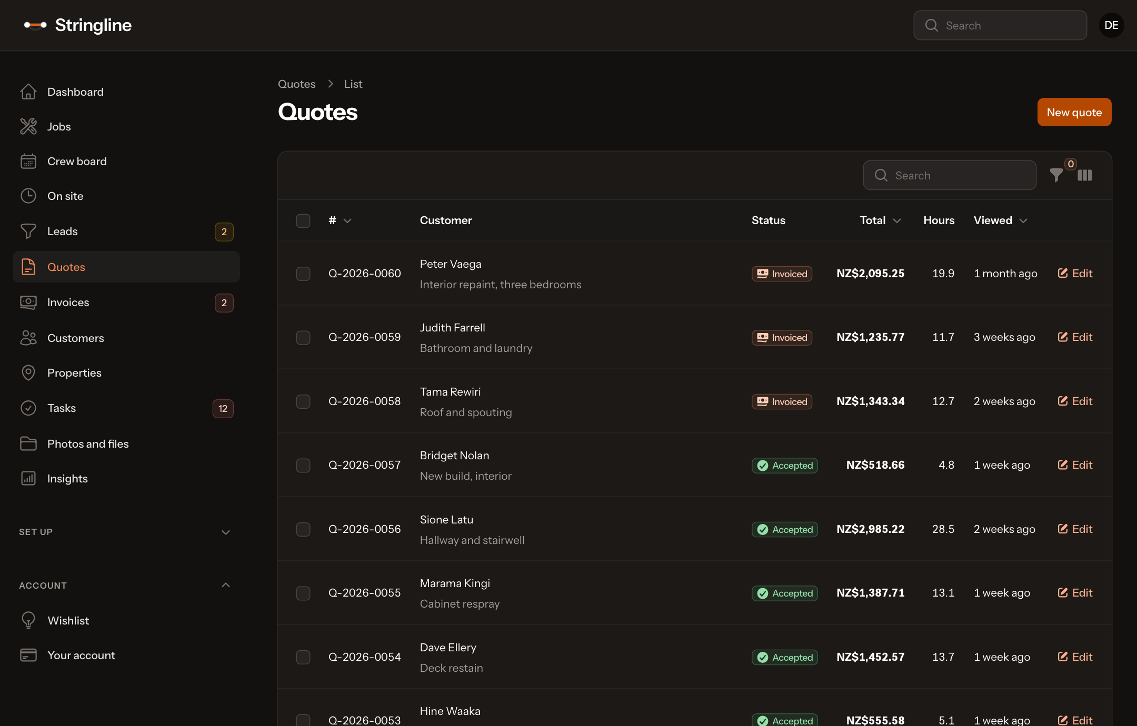
Task: Click the DE user avatar
Action: pyautogui.click(x=1111, y=25)
